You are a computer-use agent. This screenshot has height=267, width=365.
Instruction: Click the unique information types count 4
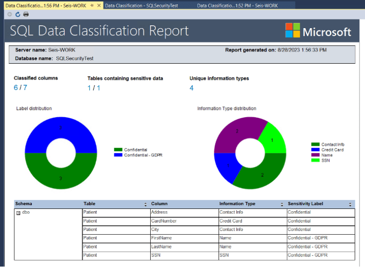(192, 88)
